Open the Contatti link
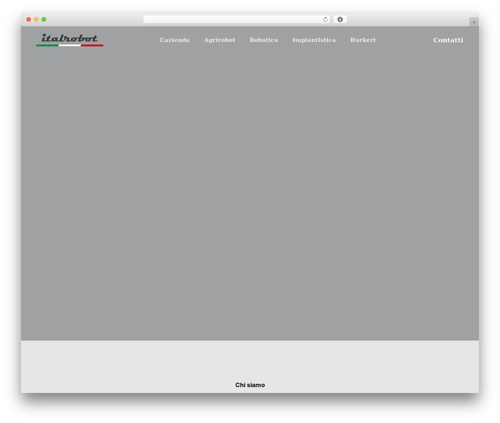Screen dimensions: 500x423 [x=448, y=40]
